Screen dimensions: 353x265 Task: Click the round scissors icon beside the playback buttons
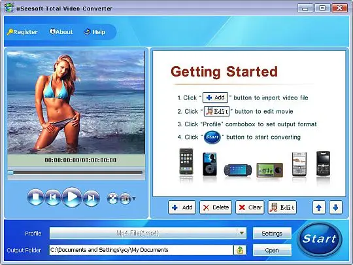click(x=112, y=198)
